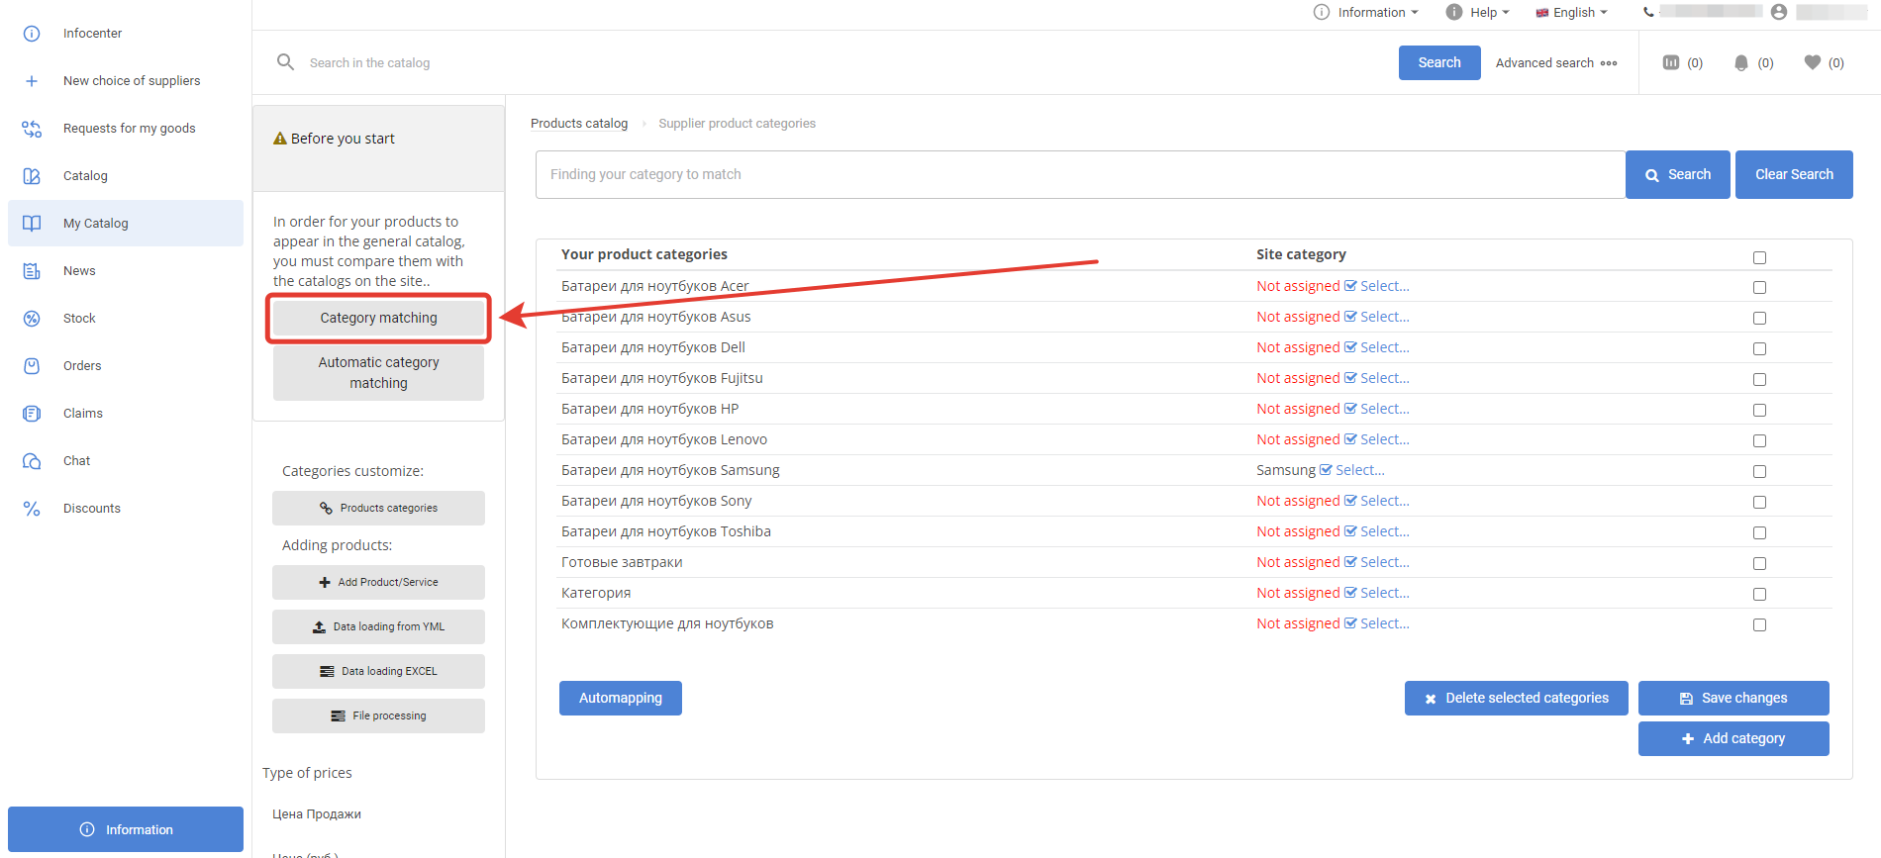Click the comparison list icon in header

(1671, 62)
